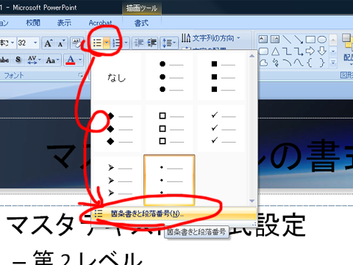
Task: Clear all formatting with the eraser icon
Action: coord(76,43)
